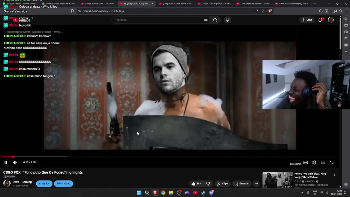Add item with the sidebar plus icon
The image size is (350, 197).
[x=346, y=52]
